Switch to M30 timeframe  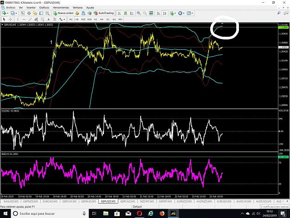pos(90,19)
